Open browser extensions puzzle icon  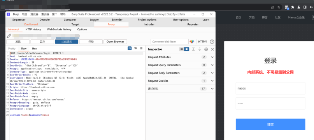pyautogui.click(x=293, y=7)
